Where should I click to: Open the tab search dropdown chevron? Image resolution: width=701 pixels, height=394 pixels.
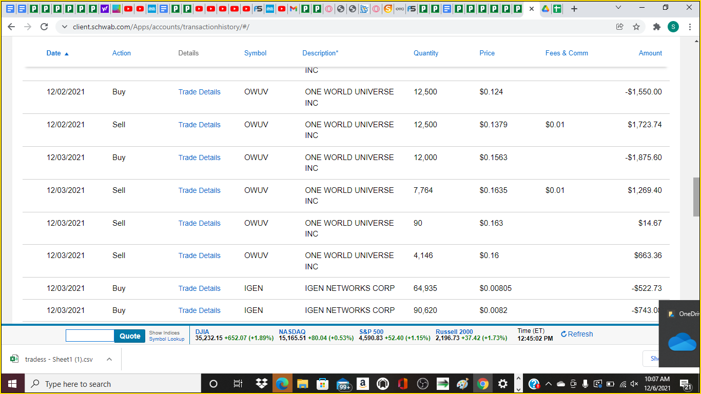coord(618,8)
